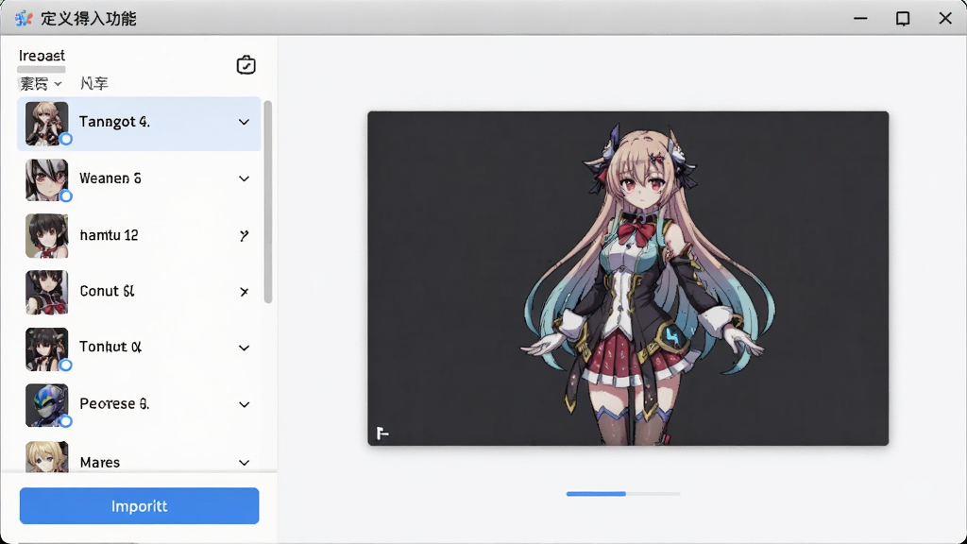
Task: Select the Mares blonde character thumbnail
Action: click(x=47, y=457)
